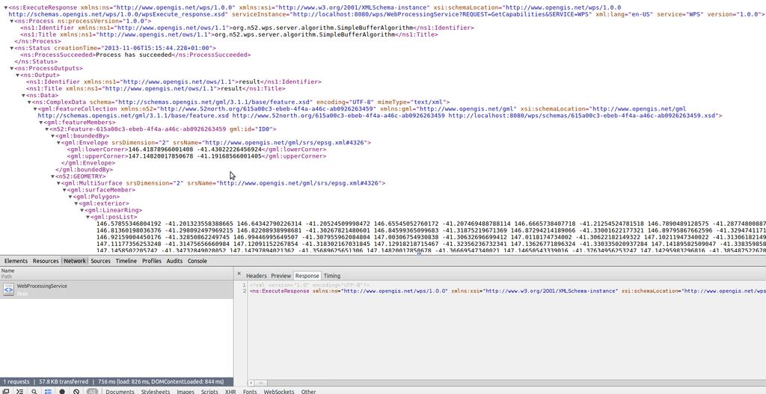
Task: Close the request details pane with X
Action: tap(239, 274)
